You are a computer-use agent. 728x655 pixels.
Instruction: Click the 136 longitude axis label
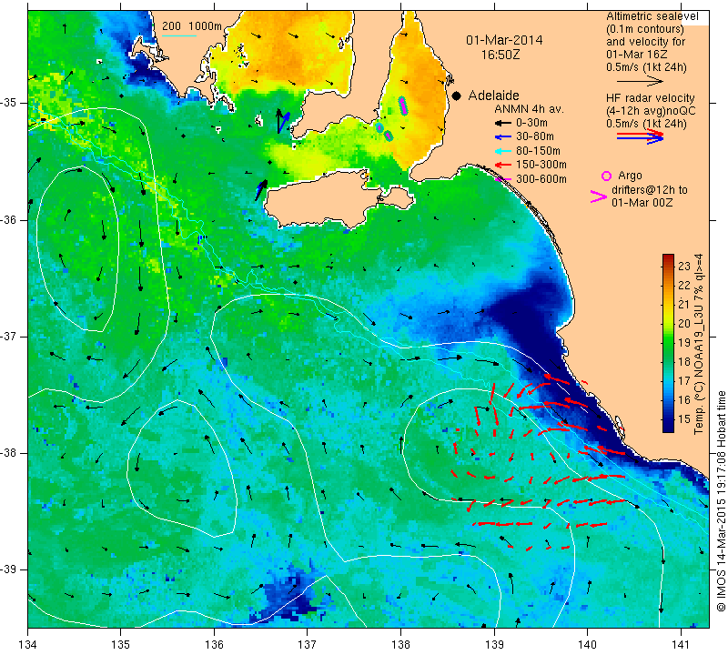(x=214, y=645)
